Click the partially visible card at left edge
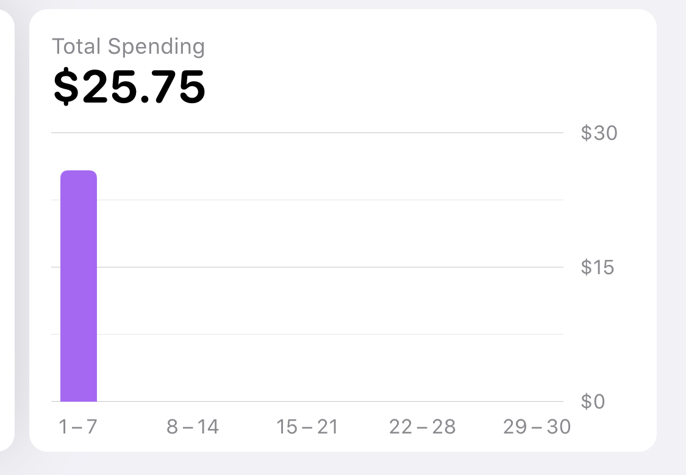Screen dimensions: 686x475 click(x=7, y=230)
